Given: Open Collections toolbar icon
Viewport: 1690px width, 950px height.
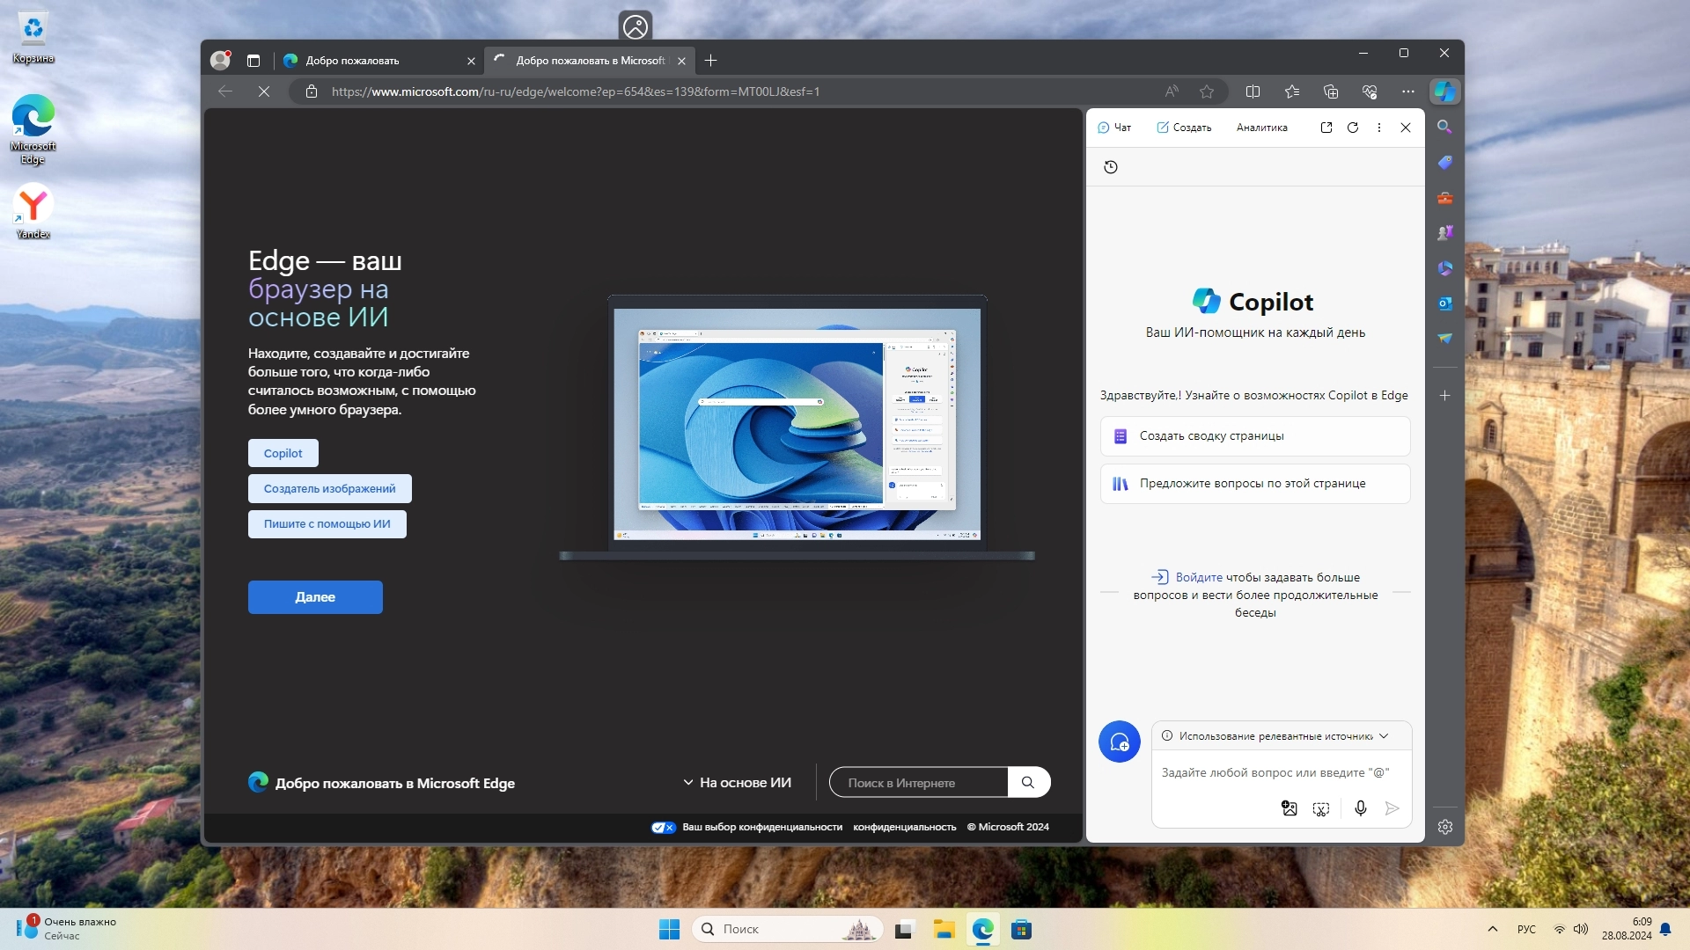Looking at the screenshot, I should coord(1330,91).
